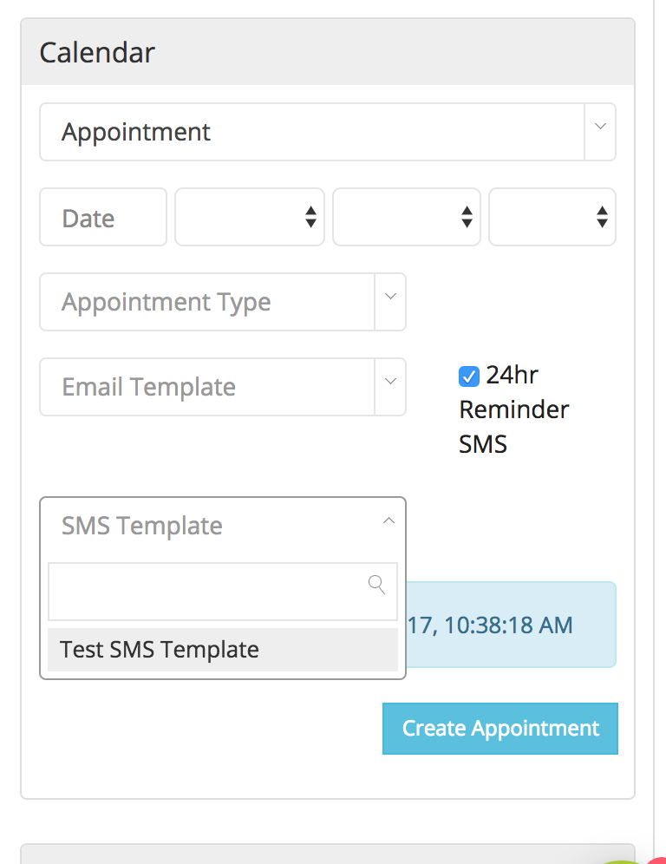666x864 pixels.
Task: Click the Appointment Type placeholder text
Action: pyautogui.click(x=166, y=303)
